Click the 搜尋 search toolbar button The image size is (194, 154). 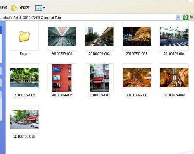pyautogui.click(x=3, y=8)
